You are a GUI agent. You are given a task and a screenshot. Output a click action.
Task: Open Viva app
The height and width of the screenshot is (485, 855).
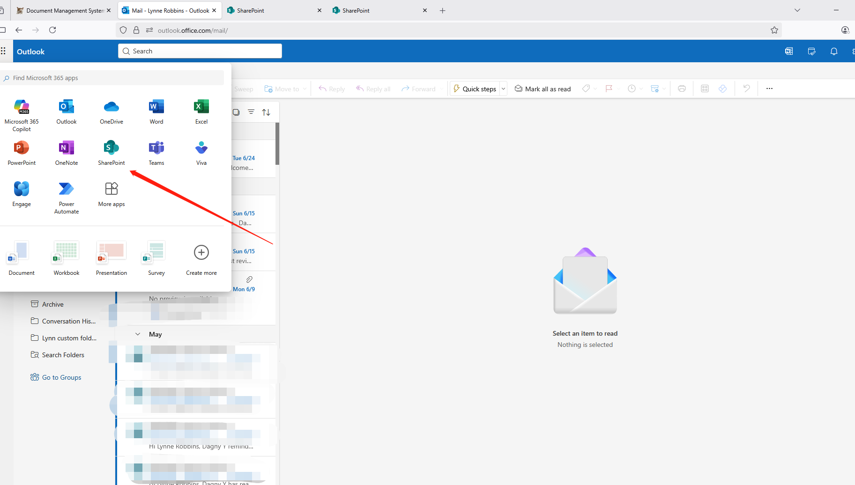201,153
